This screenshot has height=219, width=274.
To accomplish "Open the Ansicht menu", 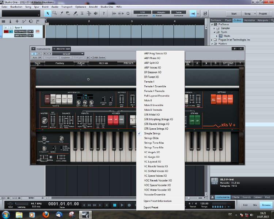I will 93,7.
